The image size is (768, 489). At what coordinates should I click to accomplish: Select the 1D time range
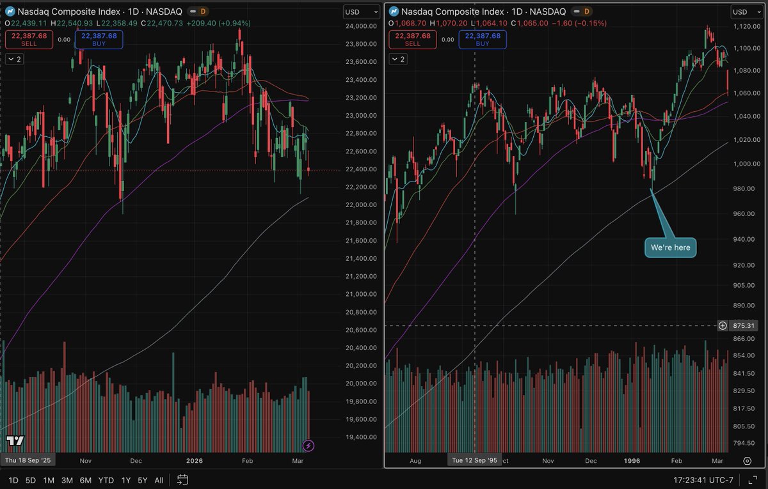[x=13, y=480]
